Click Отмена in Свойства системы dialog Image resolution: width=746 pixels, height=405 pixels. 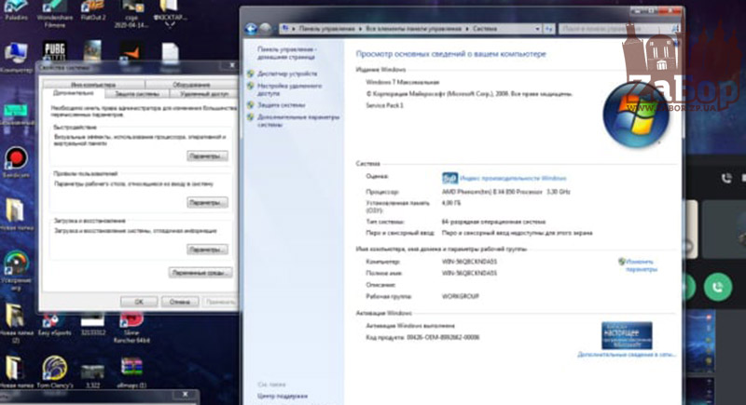[174, 302]
